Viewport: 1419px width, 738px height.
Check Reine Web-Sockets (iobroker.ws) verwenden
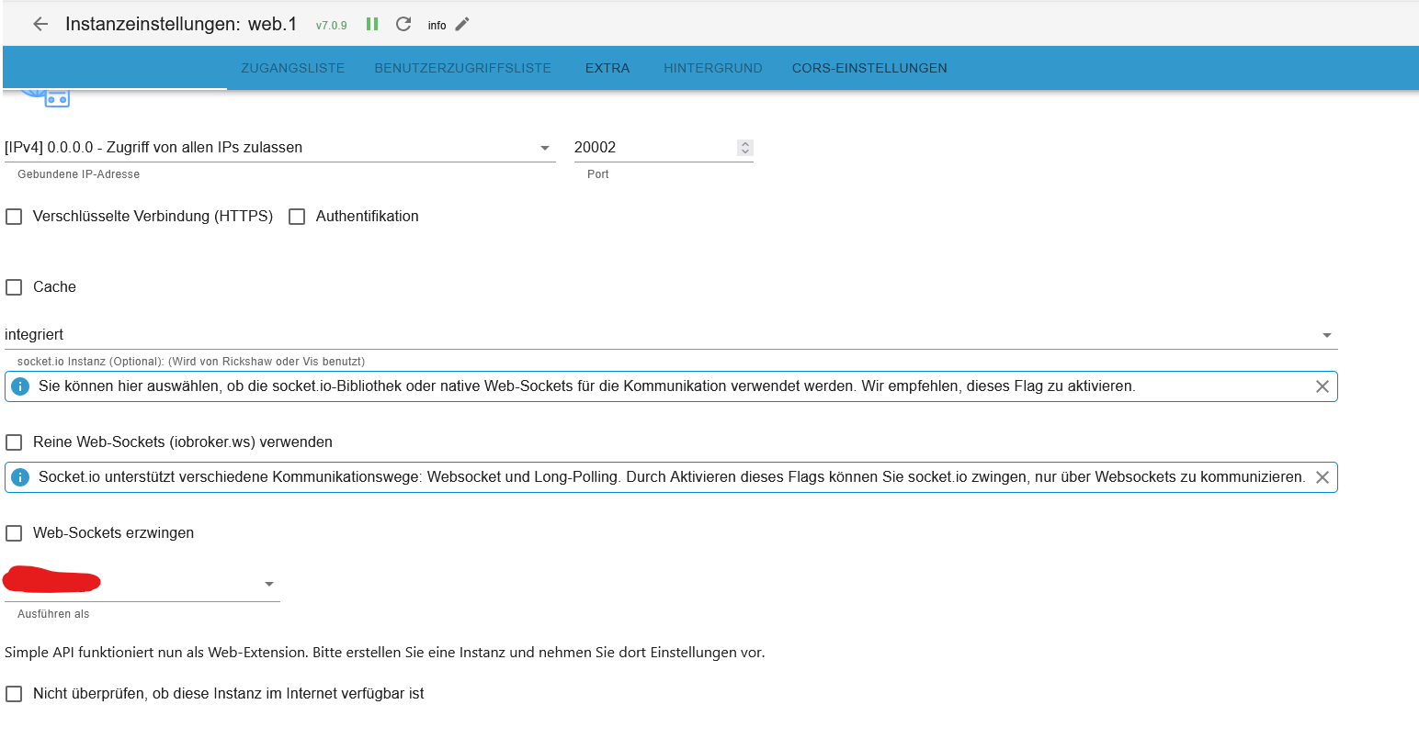tap(15, 442)
